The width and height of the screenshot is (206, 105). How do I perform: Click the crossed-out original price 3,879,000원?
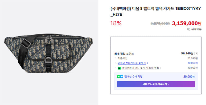click(x=160, y=23)
